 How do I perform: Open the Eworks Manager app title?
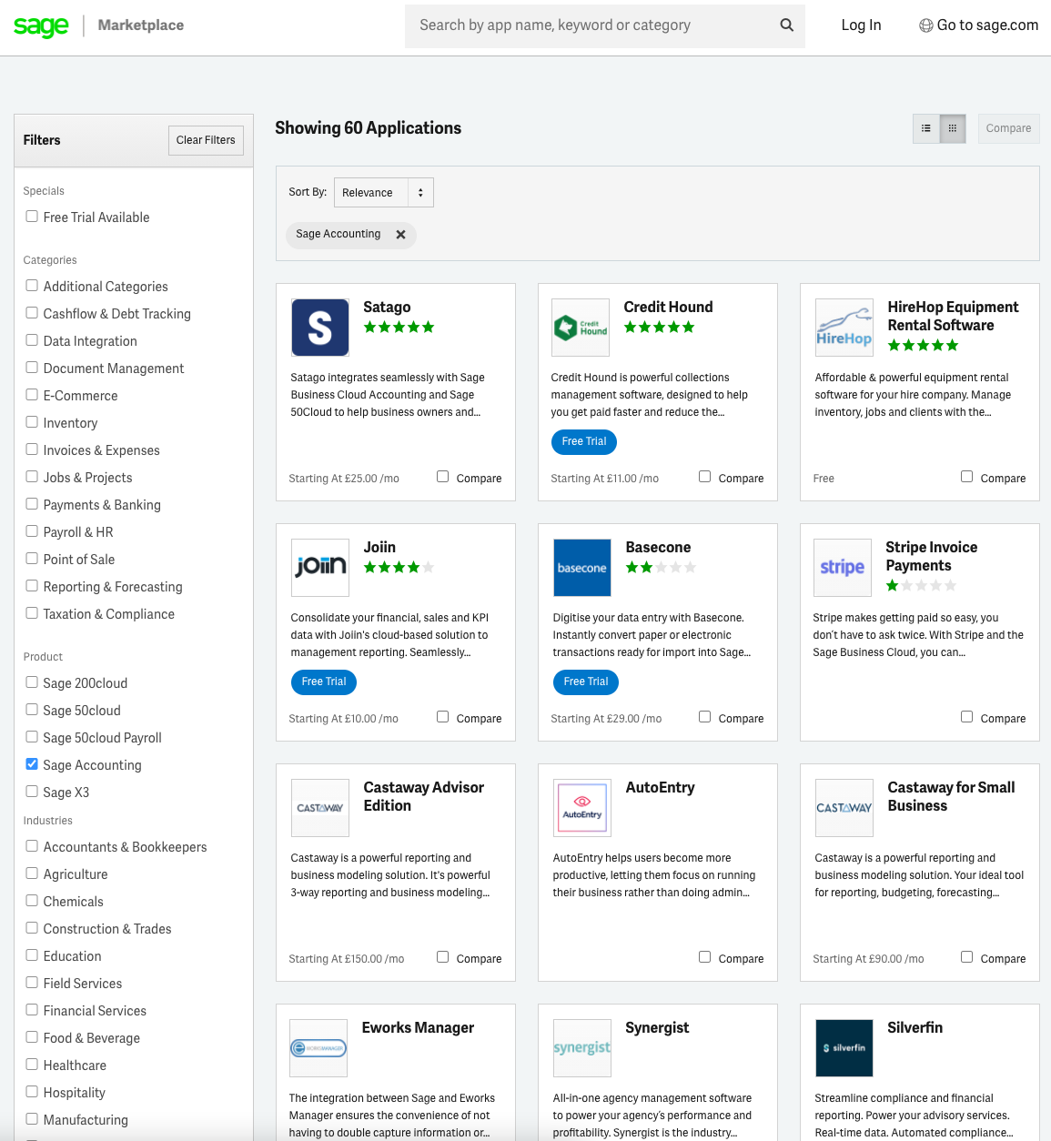[x=418, y=1028]
